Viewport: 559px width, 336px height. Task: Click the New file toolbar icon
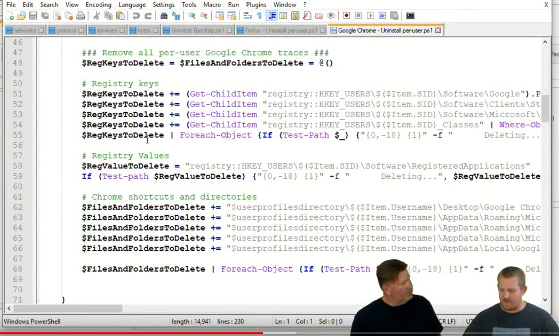click(x=10, y=15)
